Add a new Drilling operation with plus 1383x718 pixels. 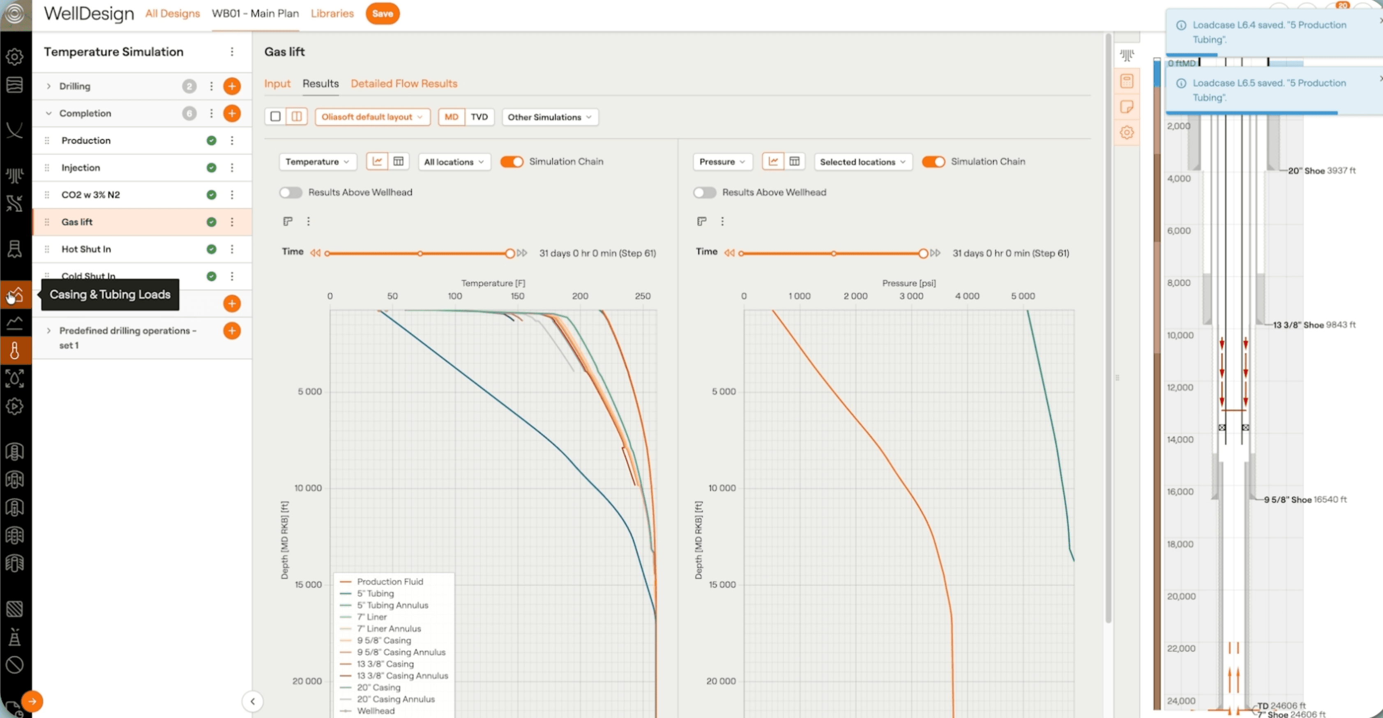coord(232,86)
